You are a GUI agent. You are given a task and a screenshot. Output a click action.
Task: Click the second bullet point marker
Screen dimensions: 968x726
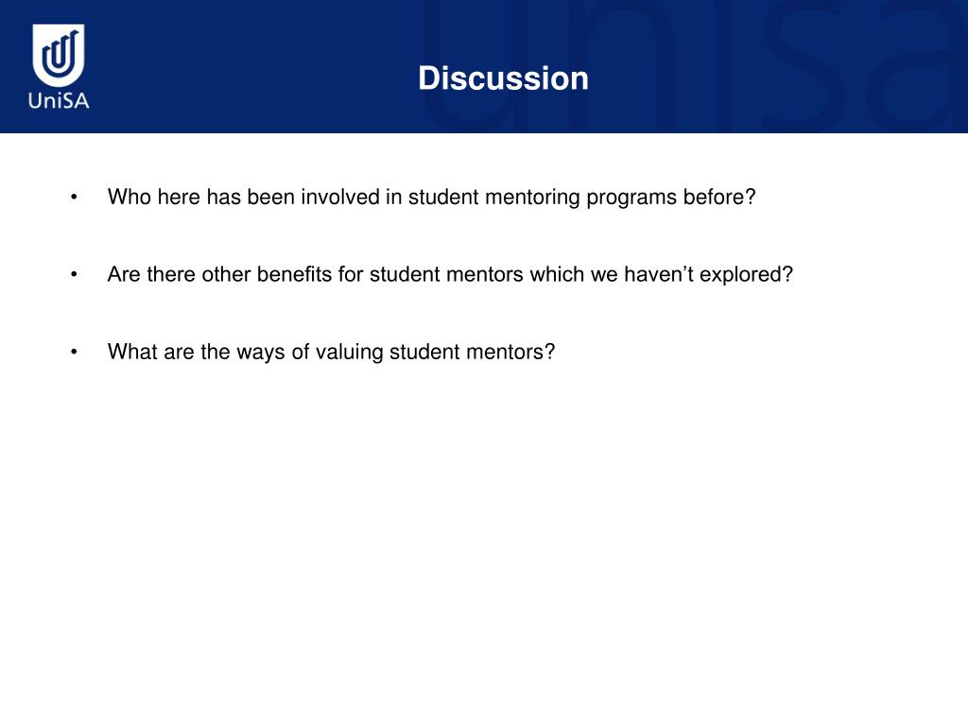pyautogui.click(x=74, y=275)
